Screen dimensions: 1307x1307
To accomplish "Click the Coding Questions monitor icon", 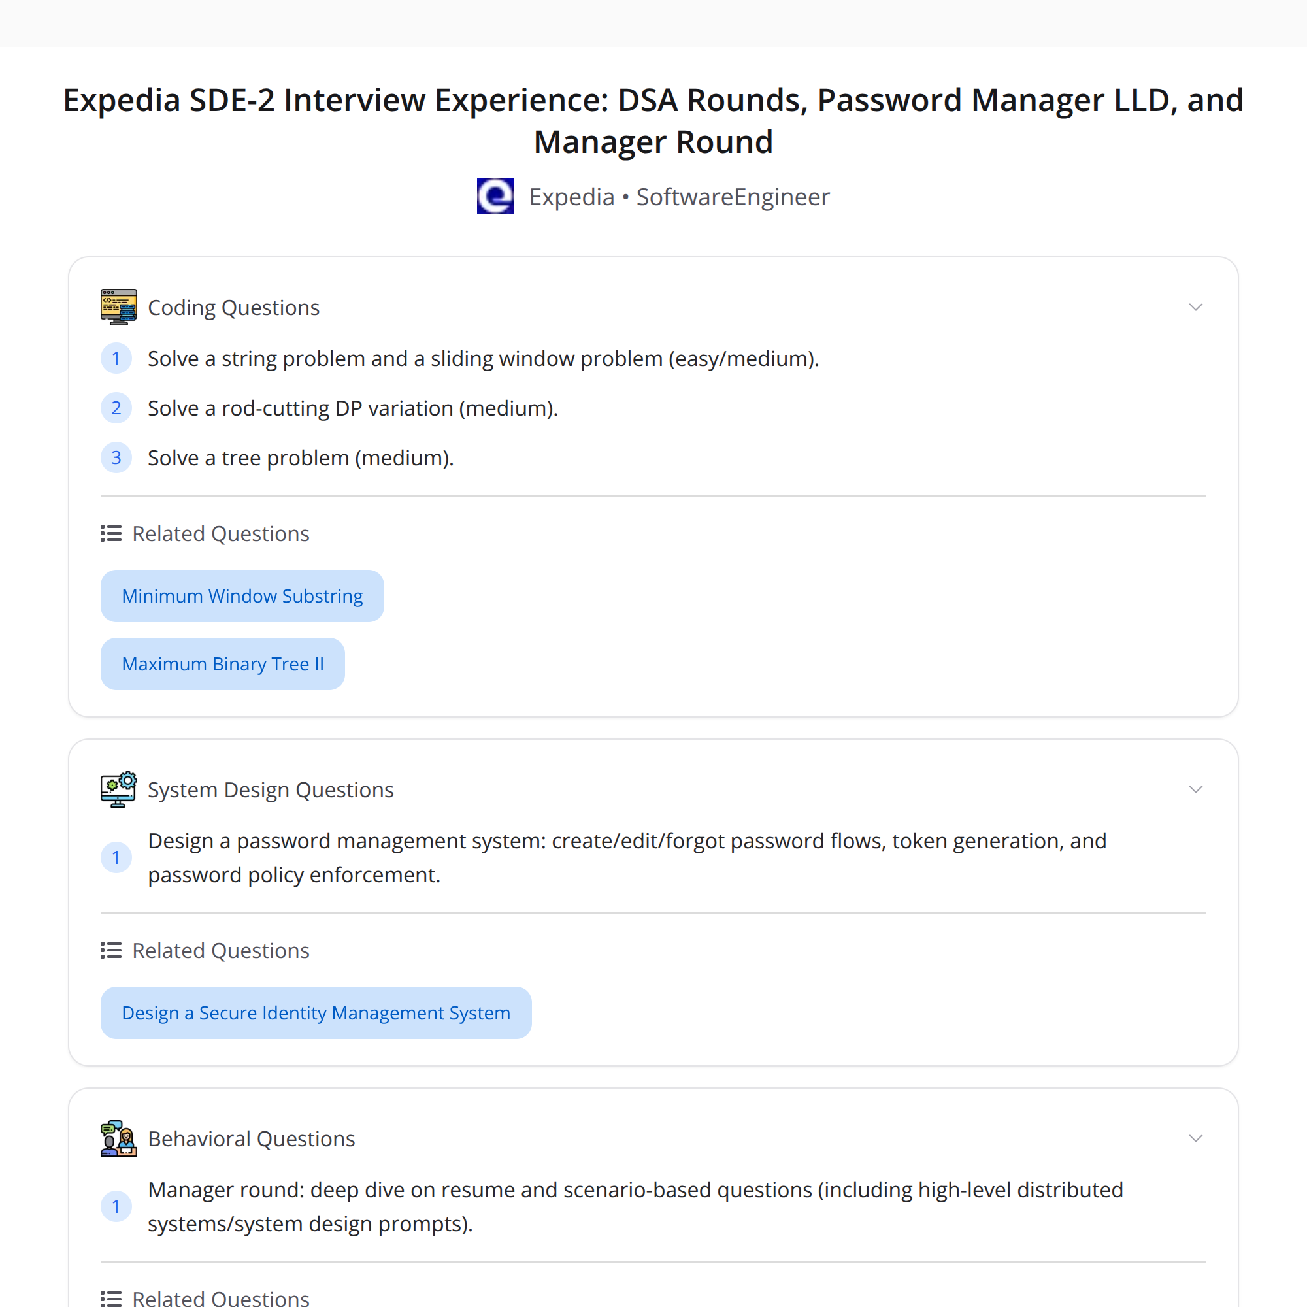I will (x=118, y=306).
